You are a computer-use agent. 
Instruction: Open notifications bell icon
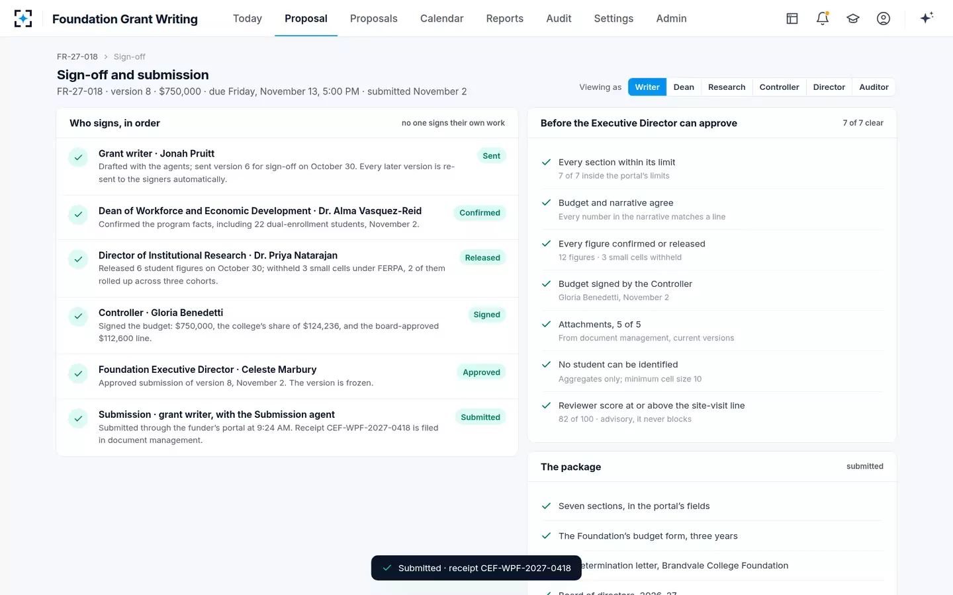point(823,19)
